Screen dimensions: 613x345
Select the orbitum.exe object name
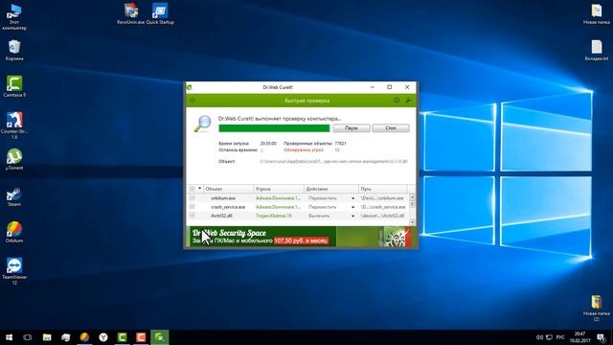point(223,198)
